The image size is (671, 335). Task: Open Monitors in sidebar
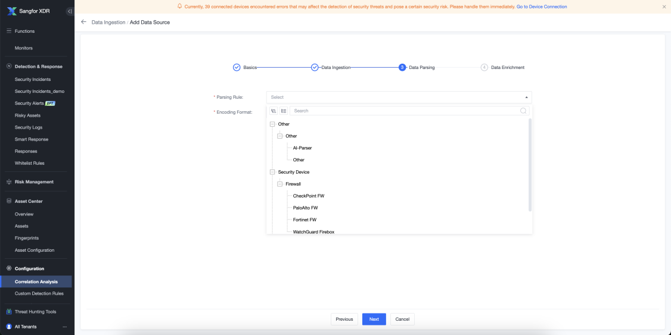(x=23, y=48)
